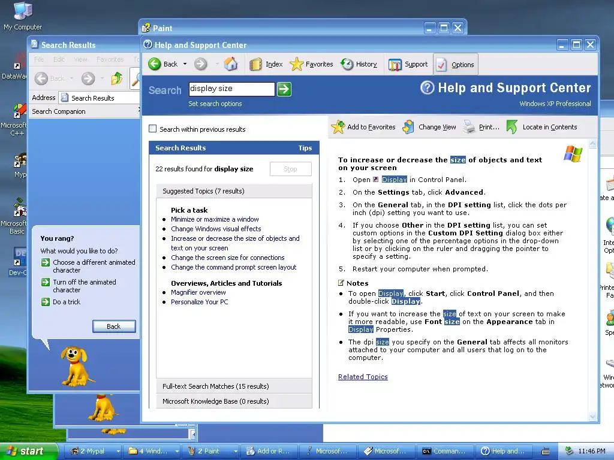Click the Start button
Screen dimensions: 614x460
[x=28, y=452]
